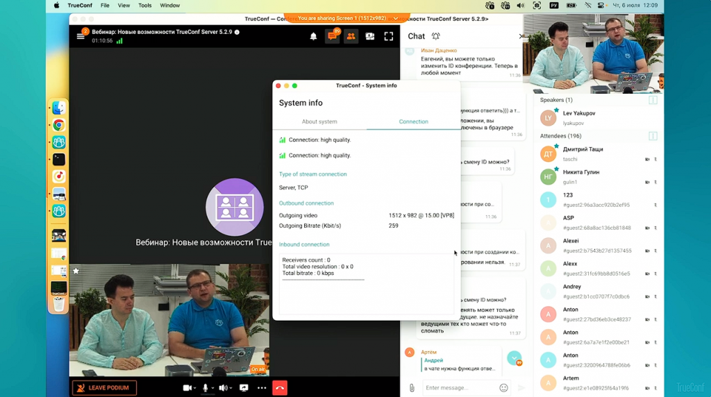This screenshot has height=397, width=711.
Task: Open the View menu
Action: (x=124, y=6)
